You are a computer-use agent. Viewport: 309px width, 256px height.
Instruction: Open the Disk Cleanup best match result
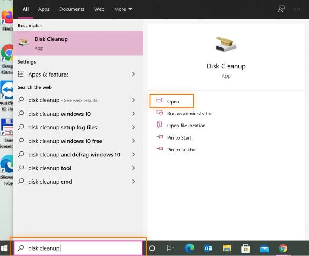point(78,43)
